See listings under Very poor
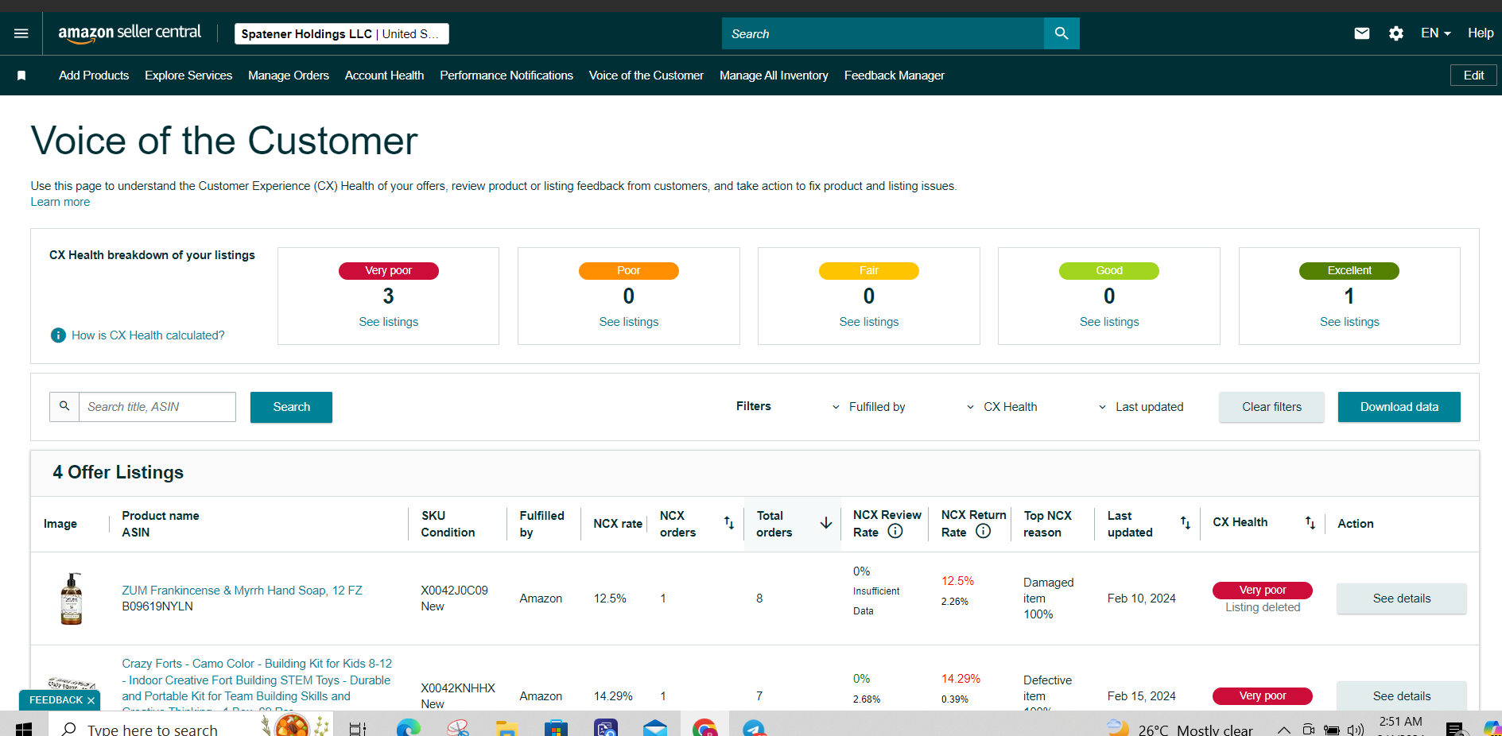 tap(388, 322)
